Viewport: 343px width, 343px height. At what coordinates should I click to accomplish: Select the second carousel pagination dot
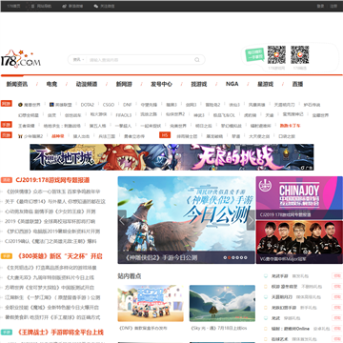[230, 257]
